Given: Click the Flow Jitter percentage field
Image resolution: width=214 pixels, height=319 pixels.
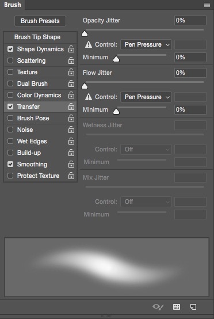Looking at the screenshot, I should [190, 73].
